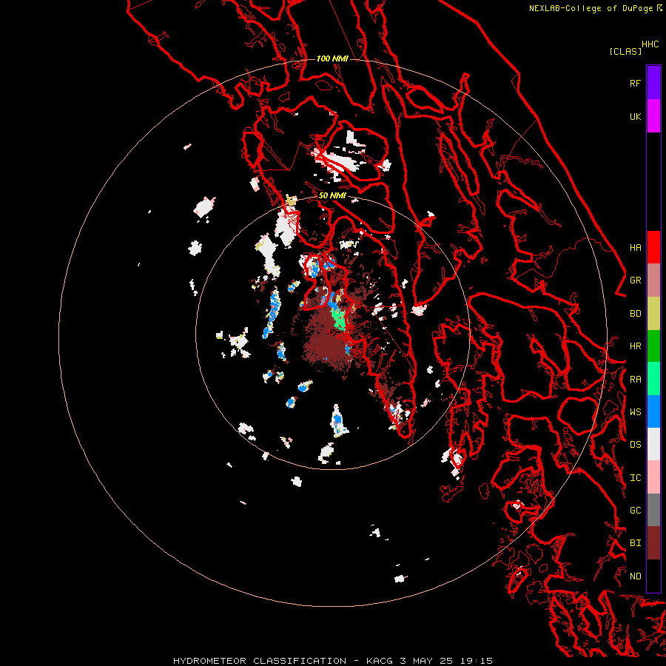Click the HHC product code text

coord(650,44)
